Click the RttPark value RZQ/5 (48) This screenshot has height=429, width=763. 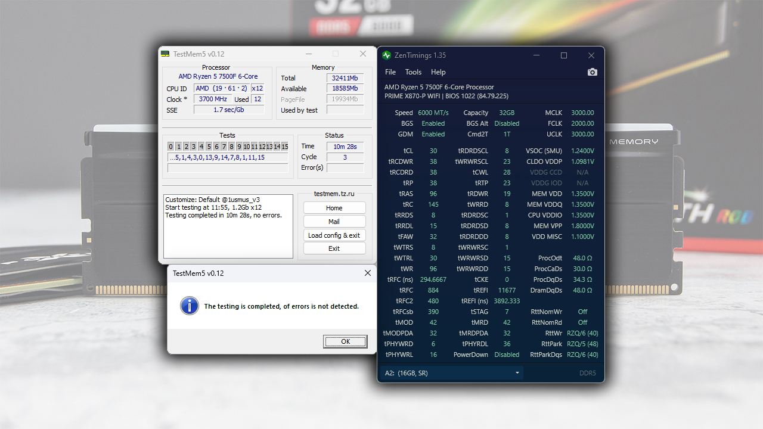tap(582, 344)
